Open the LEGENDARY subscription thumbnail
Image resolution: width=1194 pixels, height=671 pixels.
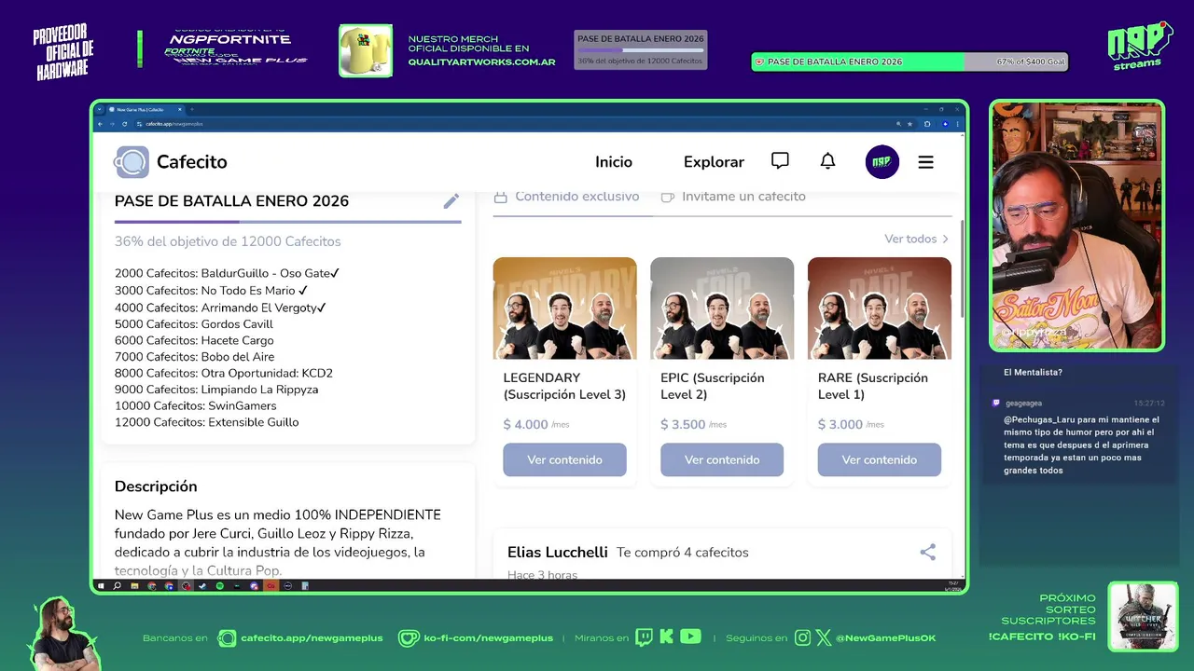click(x=564, y=308)
